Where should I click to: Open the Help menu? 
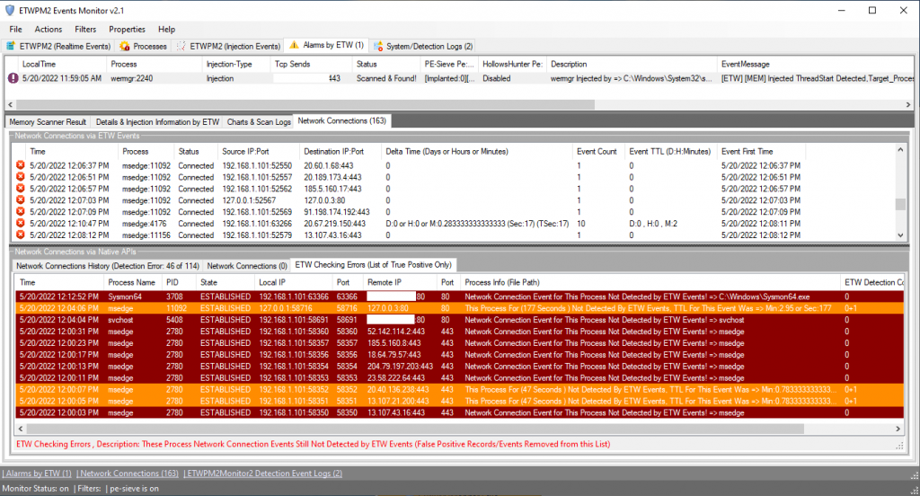click(x=166, y=30)
